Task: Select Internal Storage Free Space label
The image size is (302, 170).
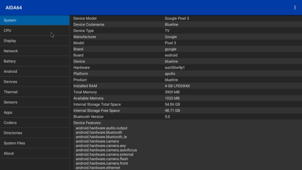Action: (x=96, y=111)
